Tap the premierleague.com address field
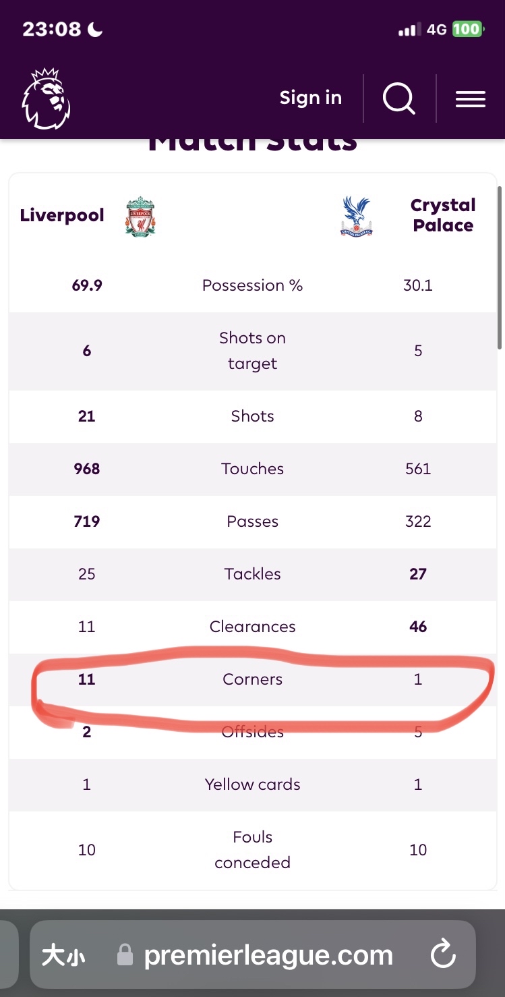The height and width of the screenshot is (997, 505). click(x=268, y=955)
